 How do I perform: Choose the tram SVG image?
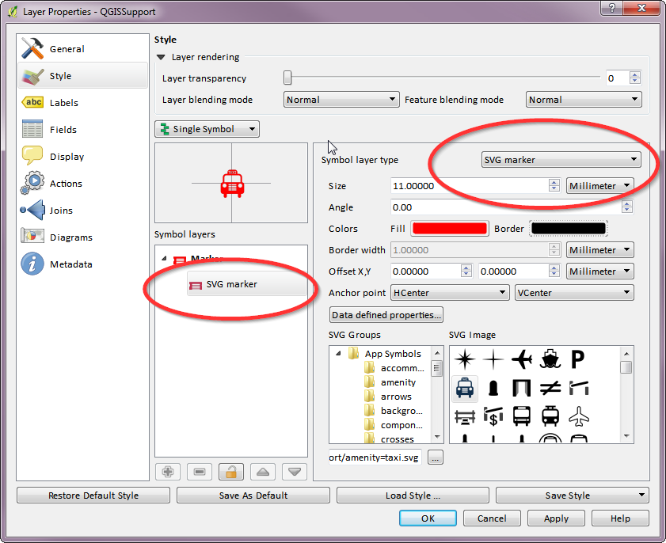tap(550, 416)
